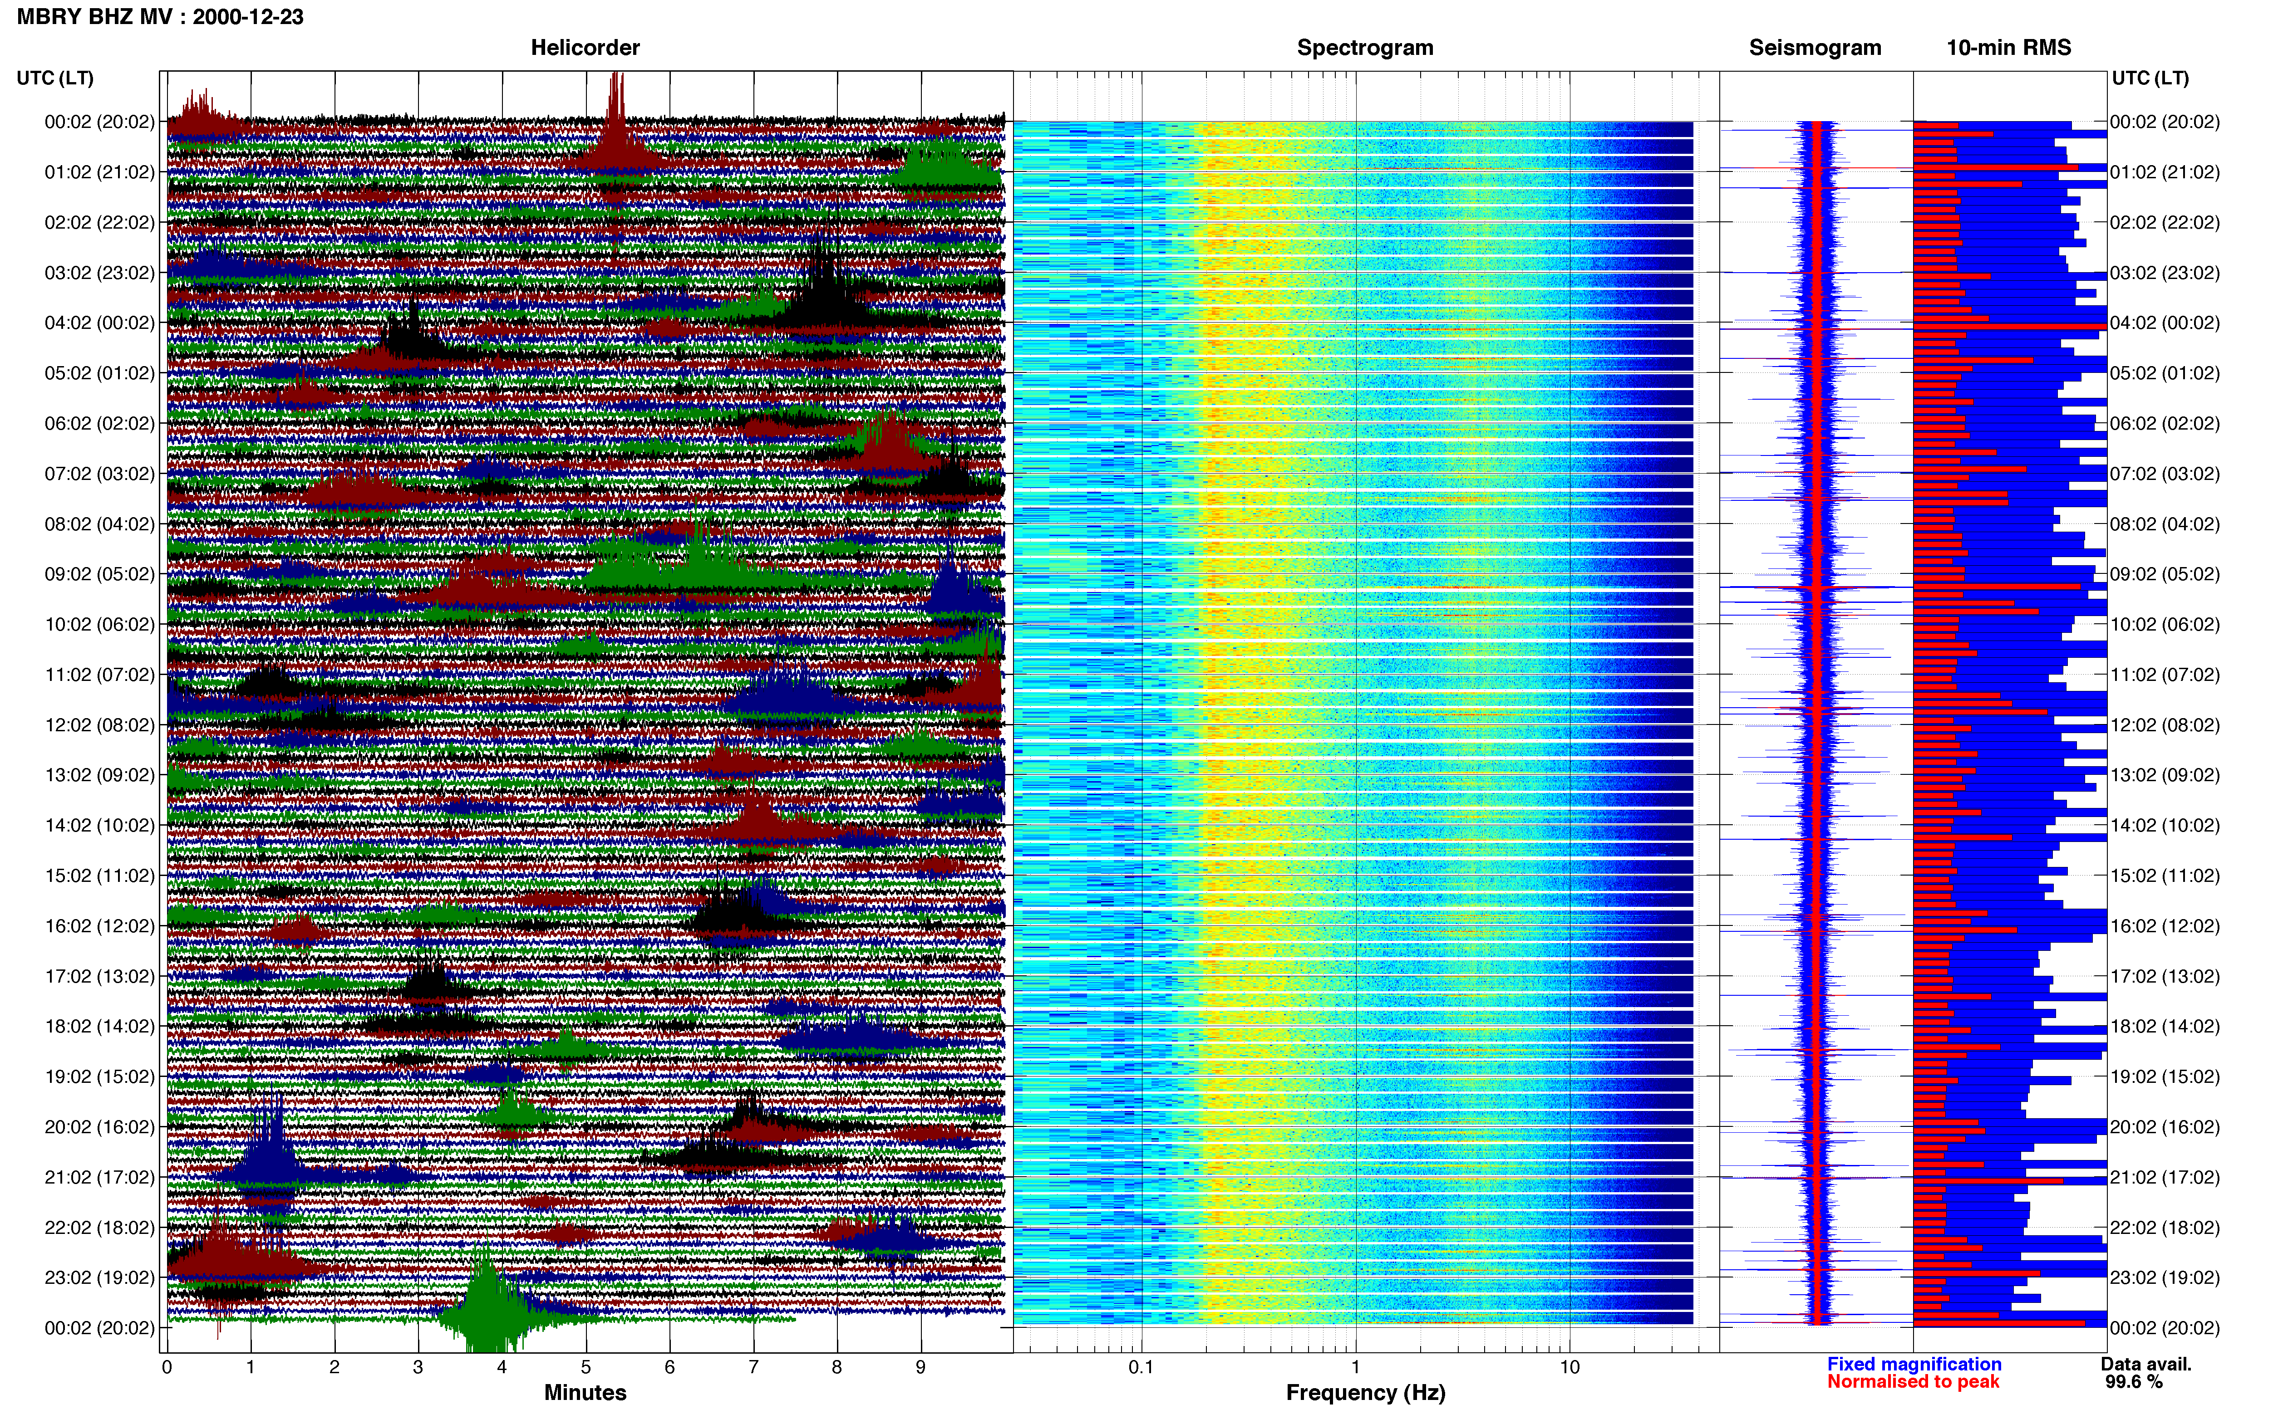Click right-side time label '01:02 (21:02)'

tap(2165, 171)
